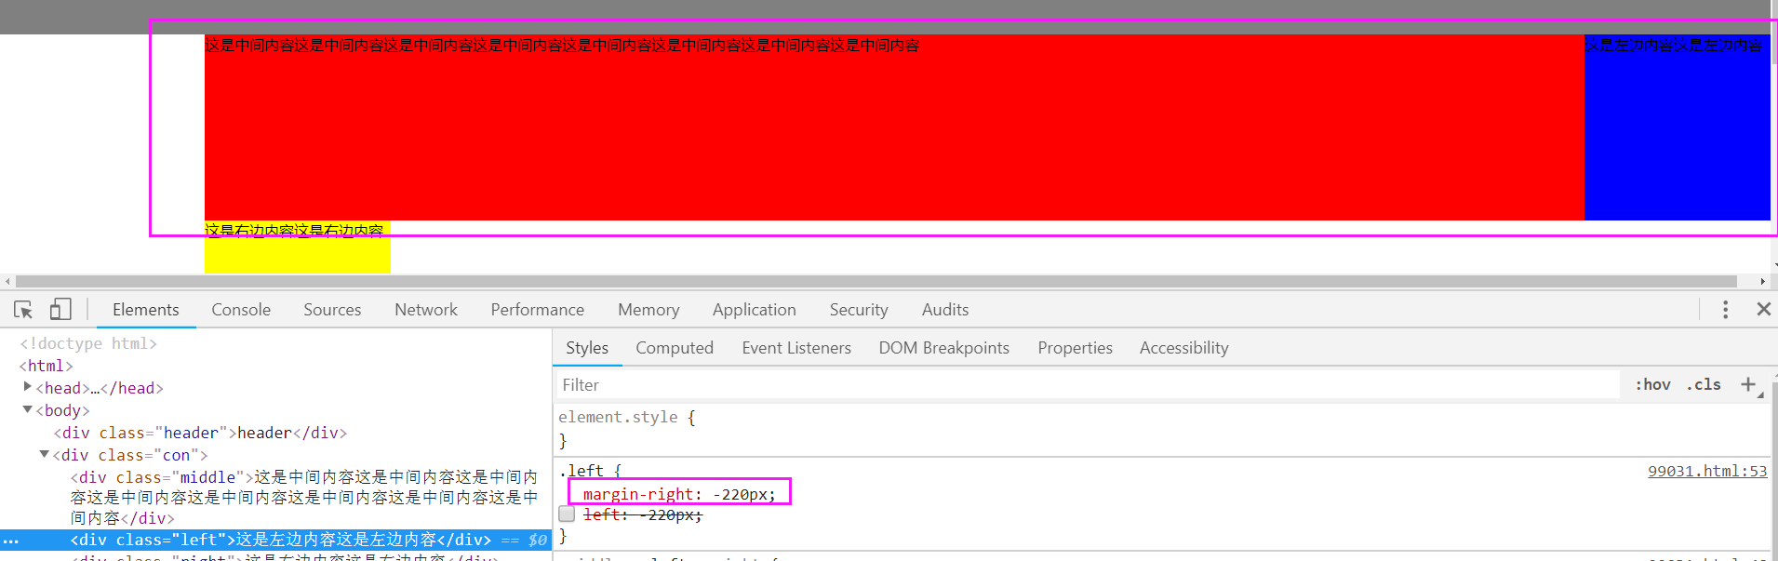Select the div class header node
This screenshot has width=1778, height=561.
200,433
